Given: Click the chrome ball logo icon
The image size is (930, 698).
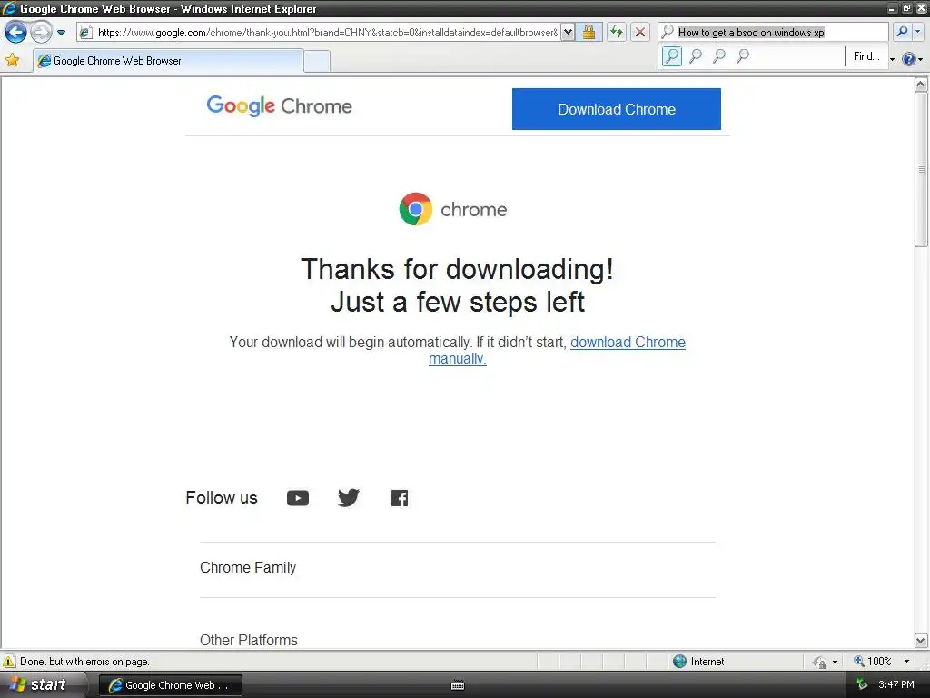Looking at the screenshot, I should pos(416,209).
